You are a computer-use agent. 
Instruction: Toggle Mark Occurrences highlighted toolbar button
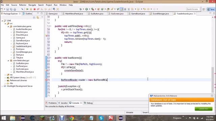(x=122, y=9)
